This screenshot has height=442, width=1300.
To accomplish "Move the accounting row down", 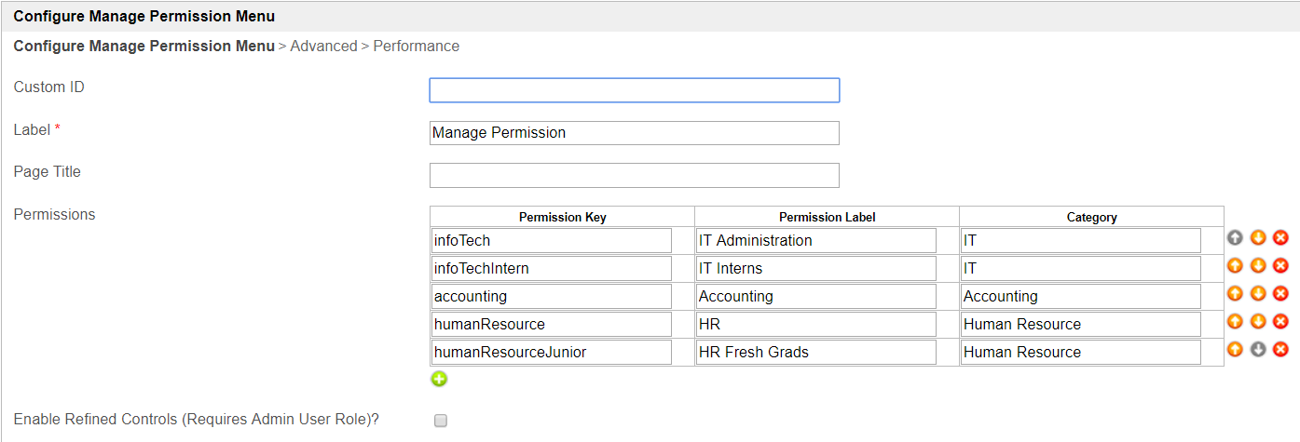I will point(1257,294).
